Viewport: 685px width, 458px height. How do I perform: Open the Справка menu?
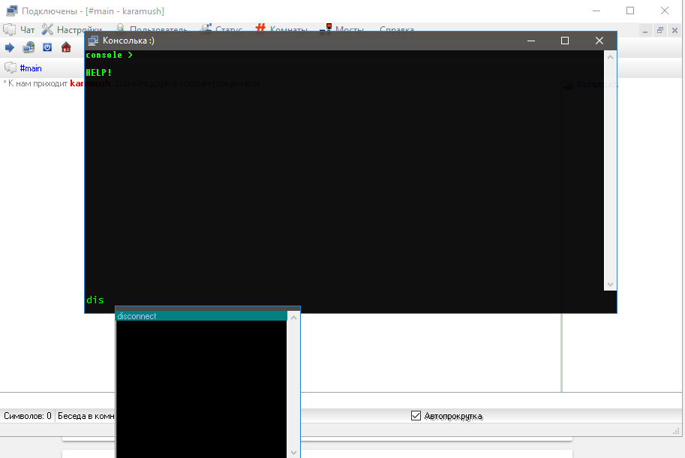click(x=397, y=29)
